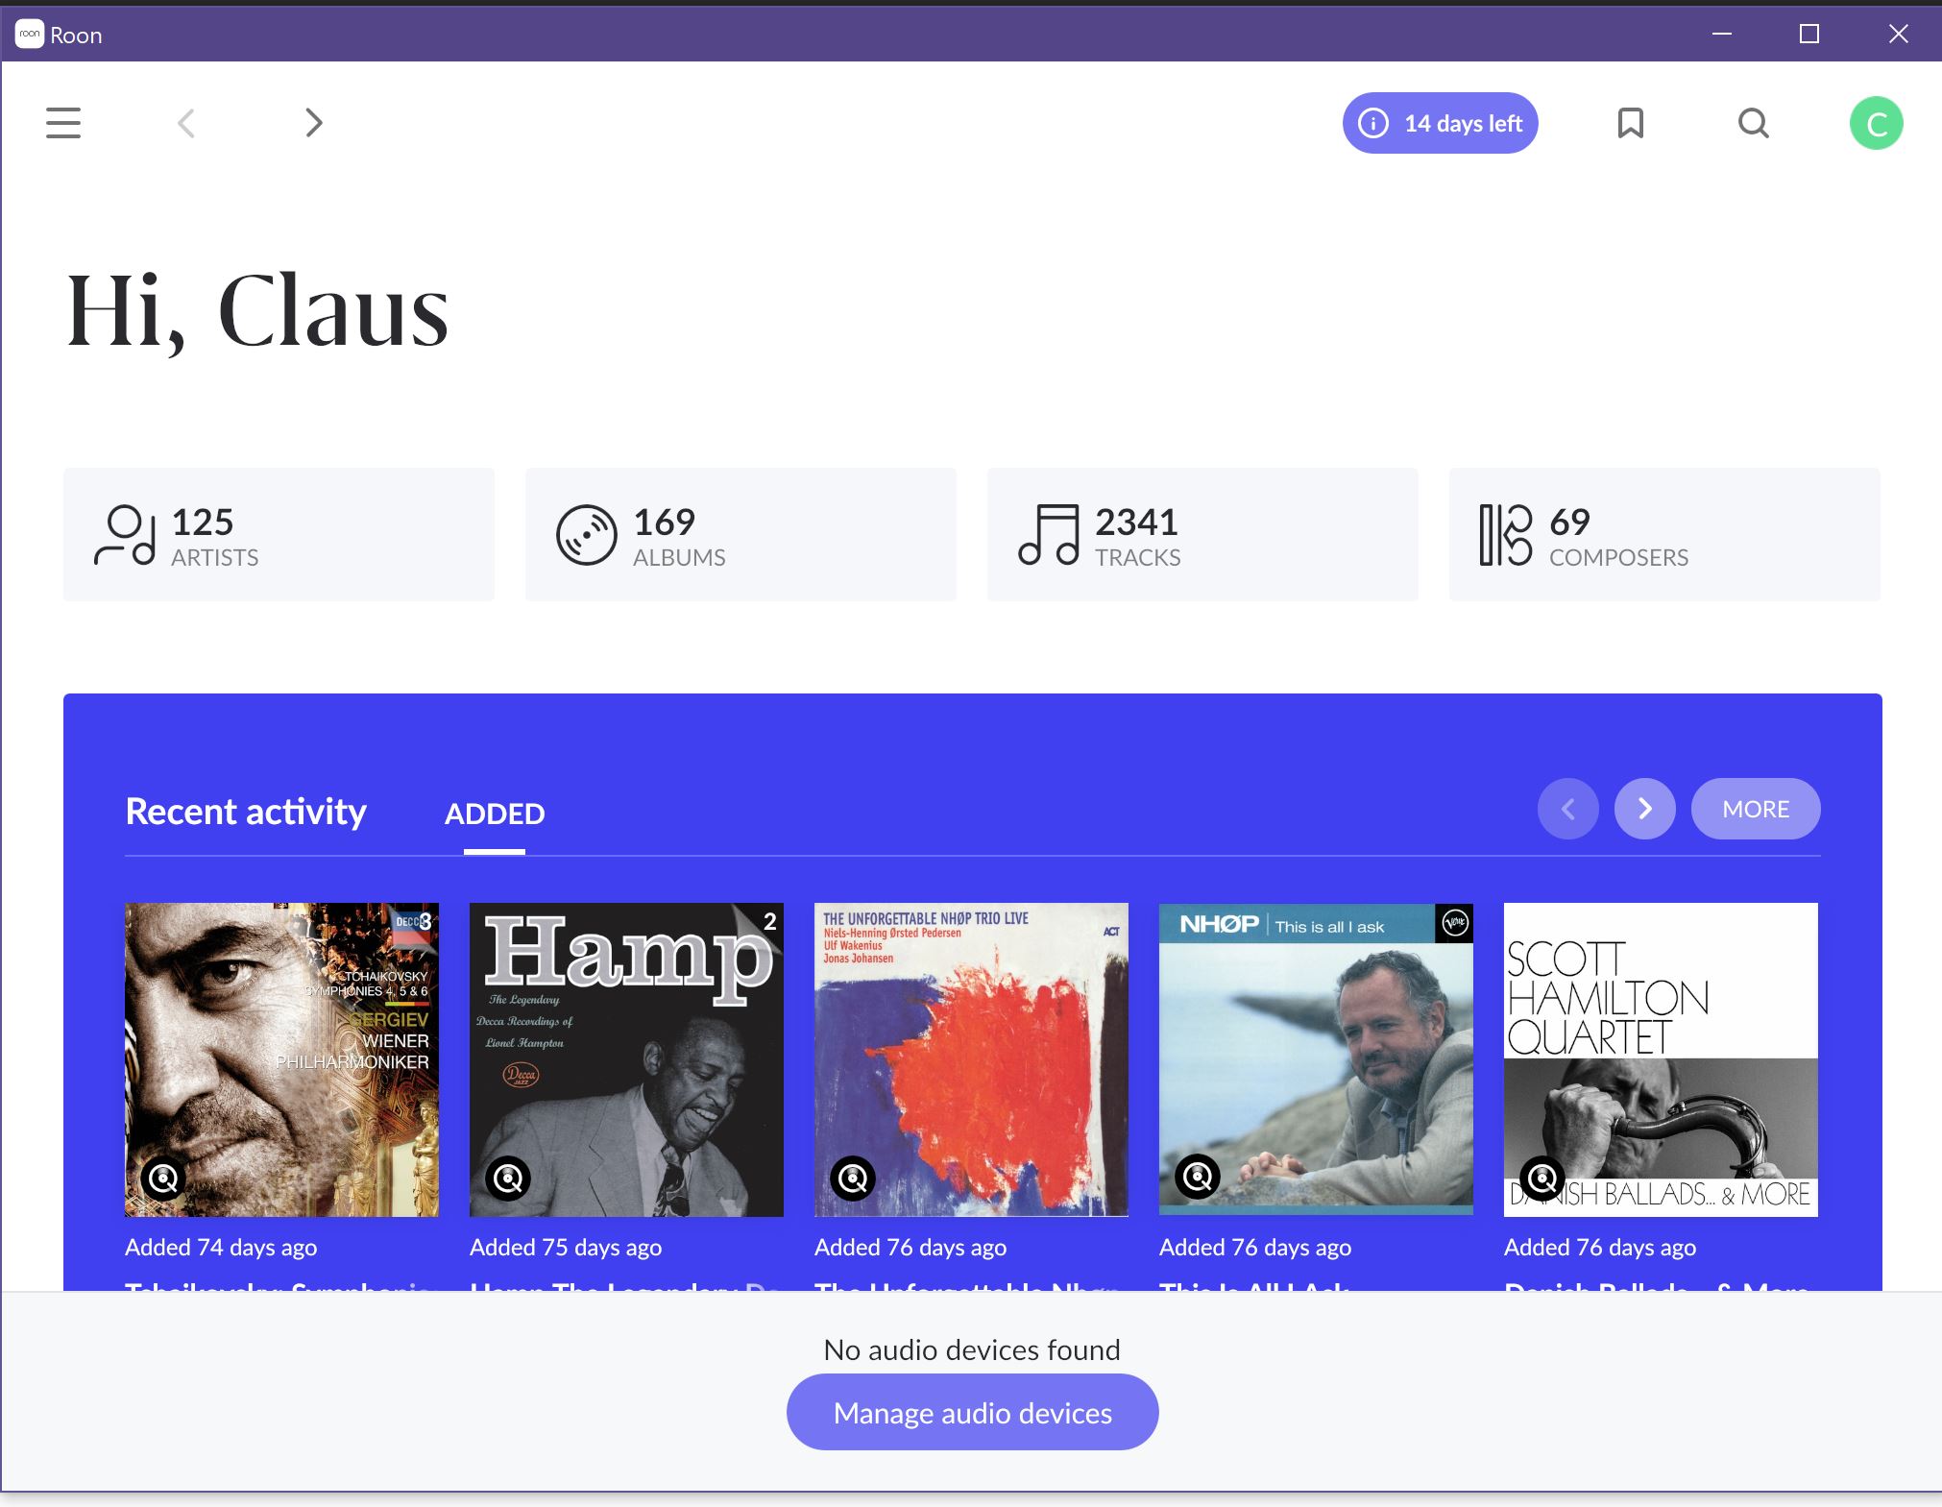Open the bookmarks icon
1942x1507 pixels.
(x=1631, y=123)
